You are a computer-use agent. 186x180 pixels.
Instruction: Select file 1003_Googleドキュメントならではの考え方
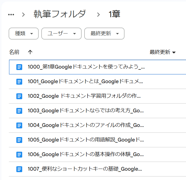(x=98, y=111)
